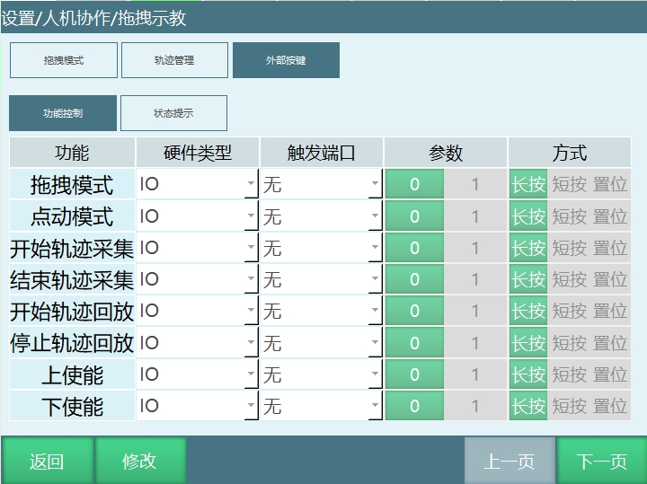The width and height of the screenshot is (647, 484).
Task: Click the 方式 column header
Action: point(570,153)
